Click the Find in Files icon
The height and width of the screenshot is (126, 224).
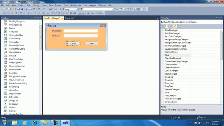point(81,9)
